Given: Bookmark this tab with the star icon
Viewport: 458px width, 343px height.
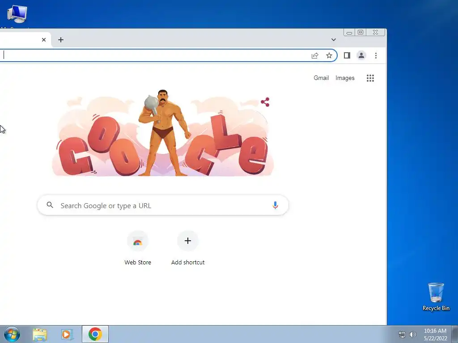Looking at the screenshot, I should point(329,55).
